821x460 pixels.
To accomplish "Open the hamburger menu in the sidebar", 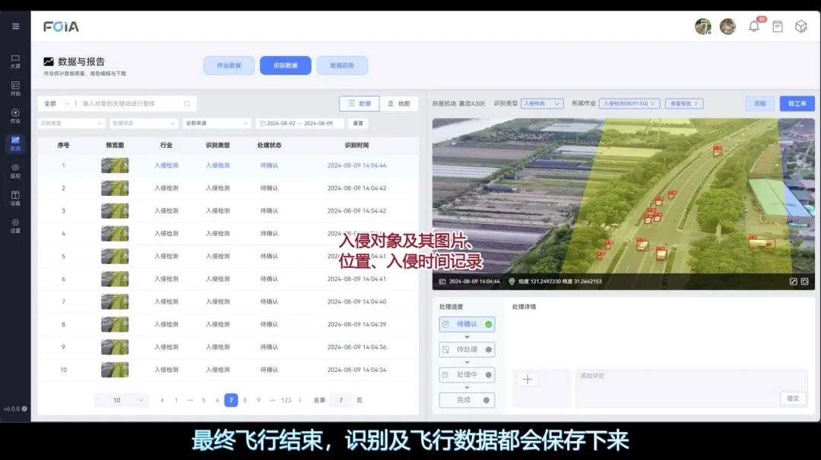I will point(15,27).
